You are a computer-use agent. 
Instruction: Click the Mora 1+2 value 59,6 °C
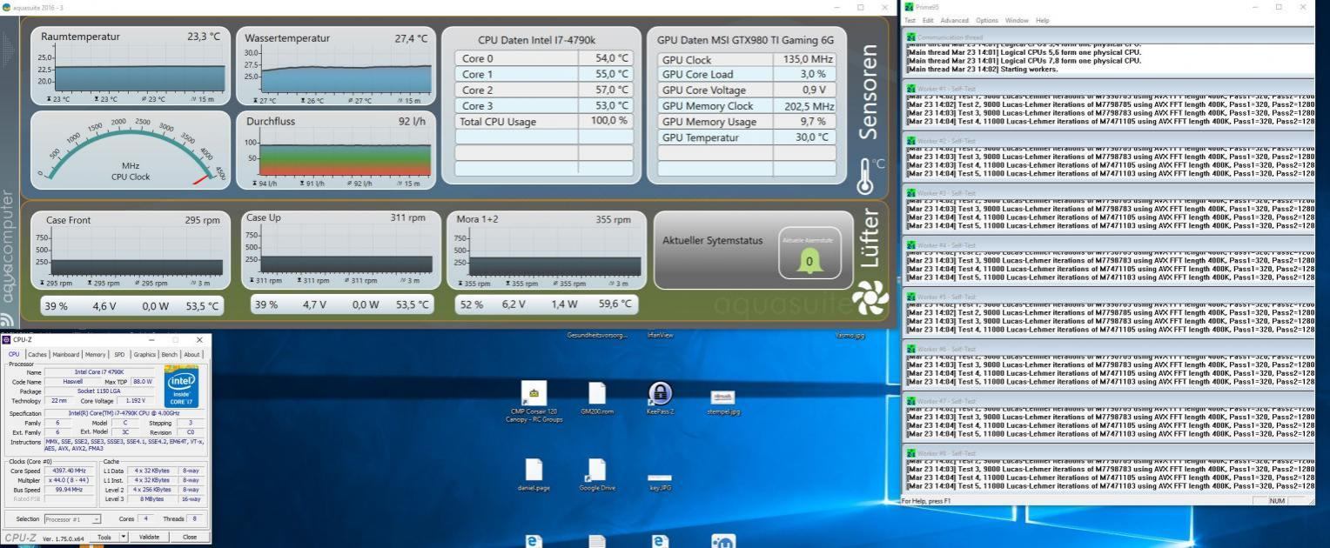click(x=617, y=304)
